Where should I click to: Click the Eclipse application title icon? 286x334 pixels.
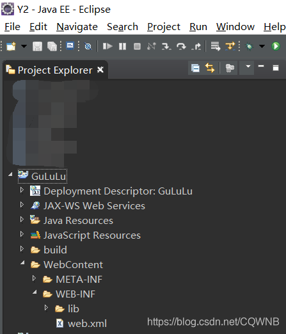pos(8,10)
